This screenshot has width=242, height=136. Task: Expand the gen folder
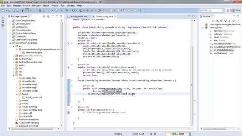click(x=14, y=56)
